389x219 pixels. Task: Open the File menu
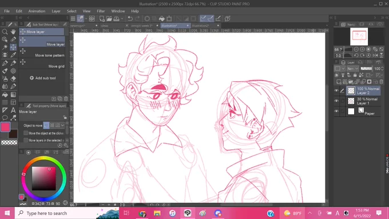coord(7,11)
